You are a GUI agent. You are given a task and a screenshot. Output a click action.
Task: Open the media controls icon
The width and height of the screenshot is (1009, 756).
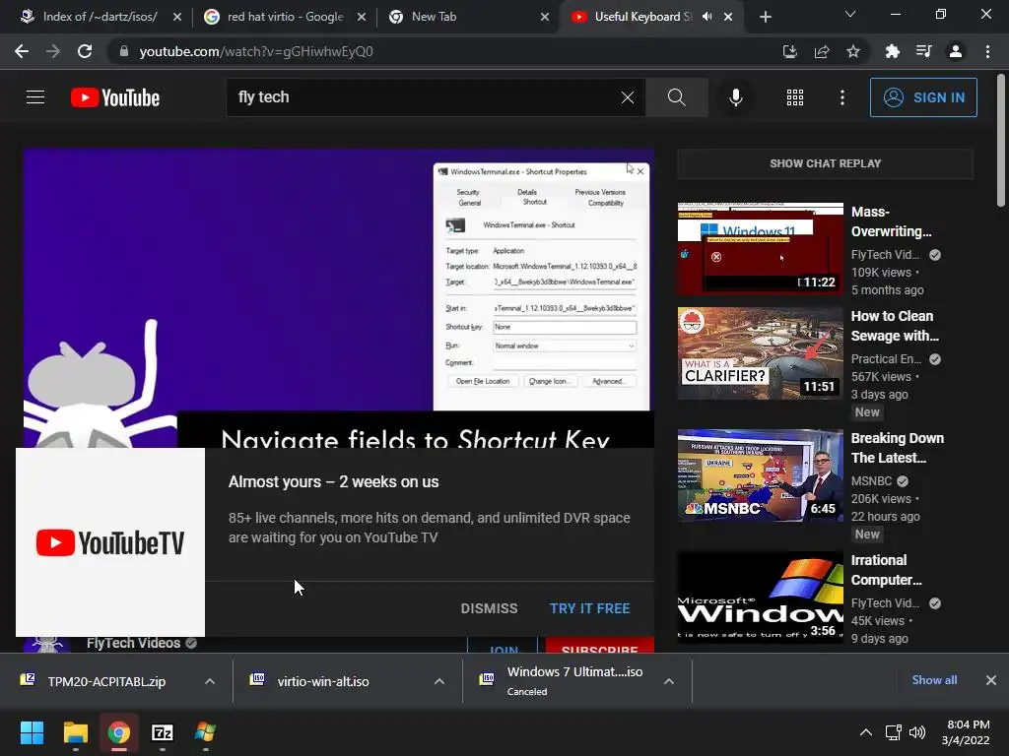coord(923,51)
